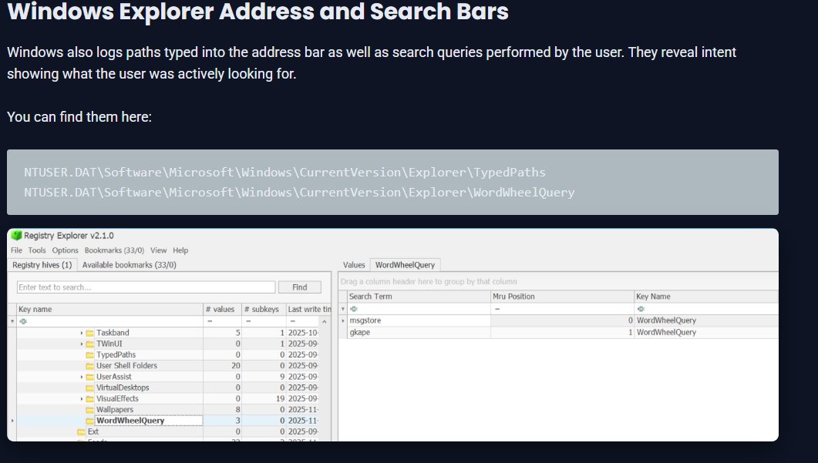This screenshot has height=463, width=818.
Task: Click subkeys count 19 for VisualEffects
Action: (x=280, y=398)
